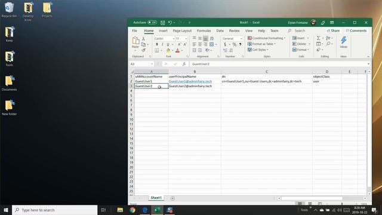Apply Comma Style

[x=240, y=44]
